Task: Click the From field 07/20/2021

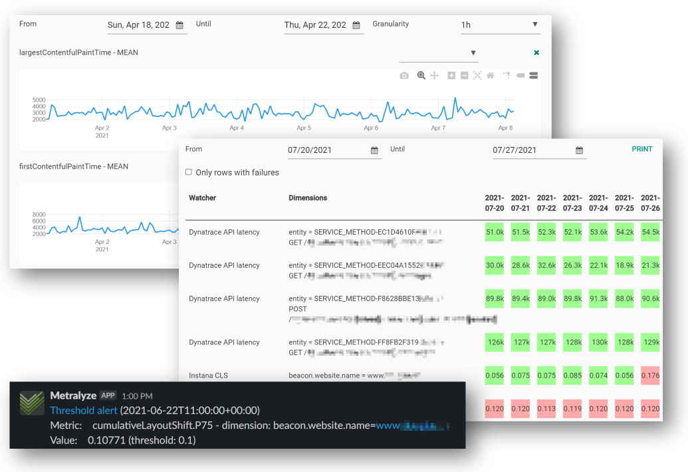Action: coord(334,150)
